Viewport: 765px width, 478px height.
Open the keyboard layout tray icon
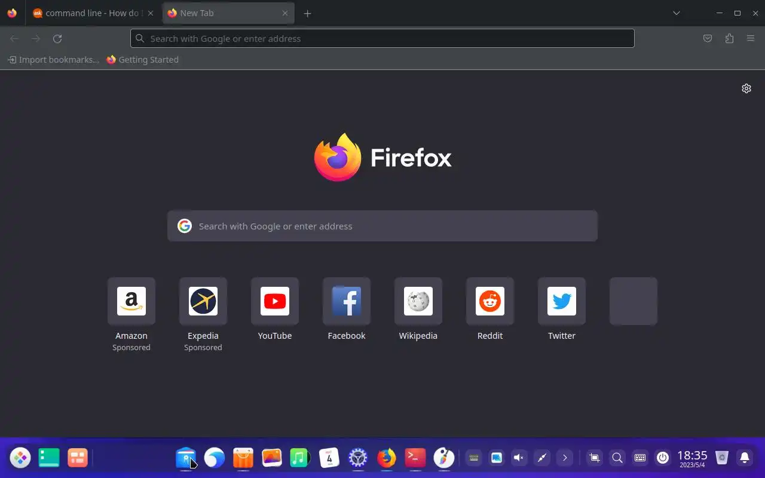pos(640,458)
